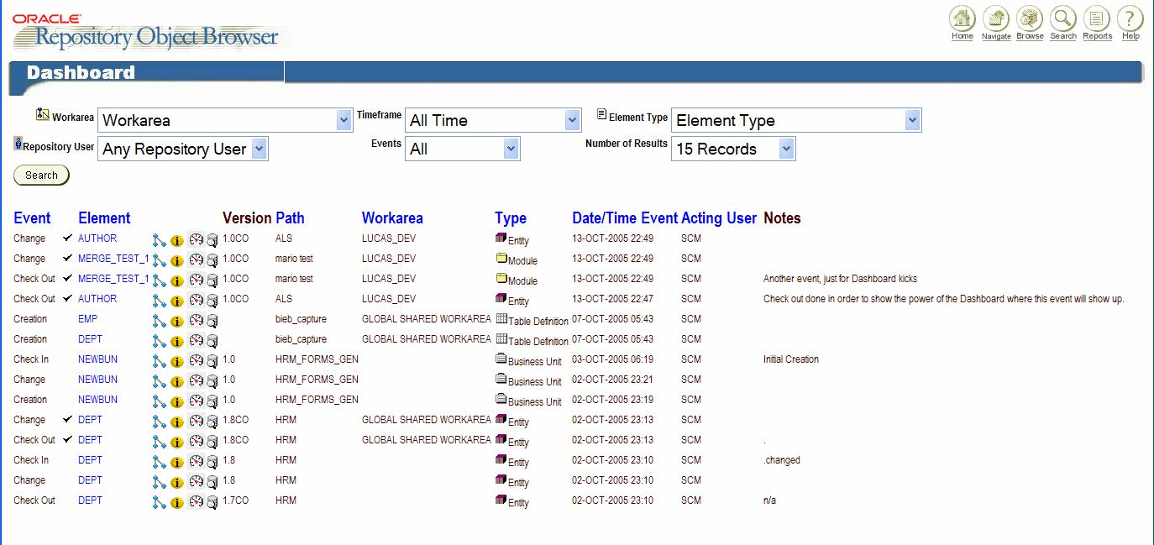
Task: Click the yellow info icon in the EMP row
Action: click(176, 321)
